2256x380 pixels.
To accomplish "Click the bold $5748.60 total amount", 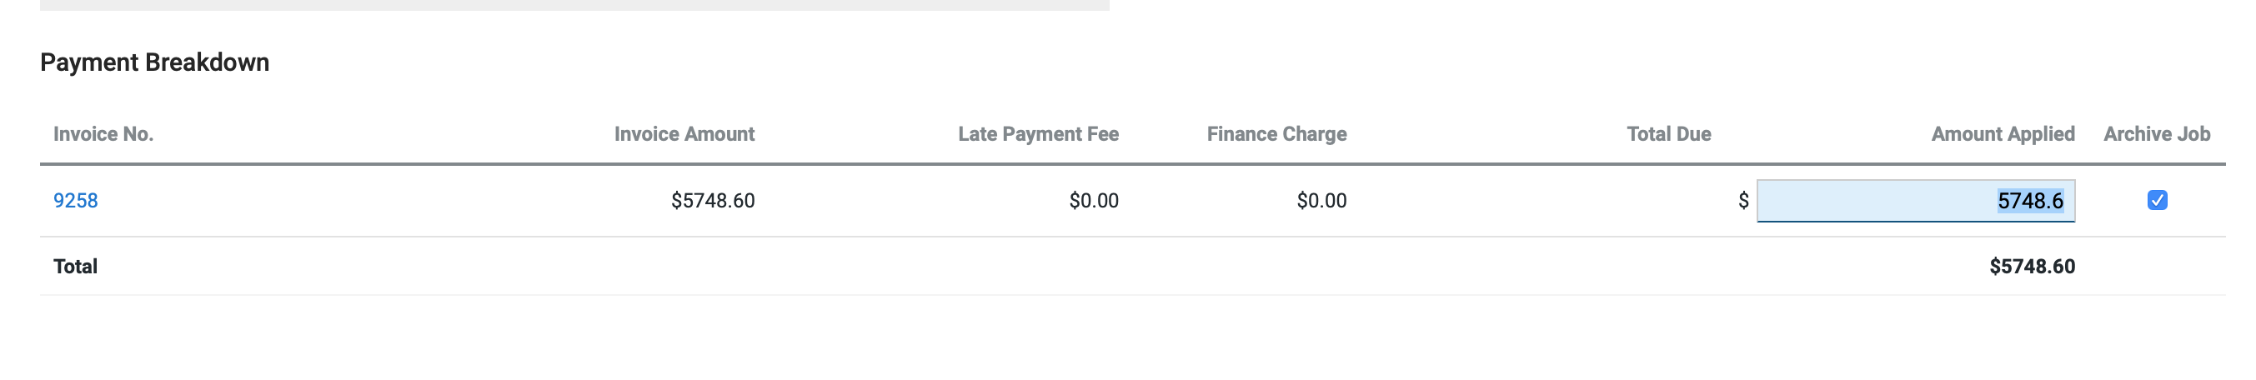I will pos(2031,266).
